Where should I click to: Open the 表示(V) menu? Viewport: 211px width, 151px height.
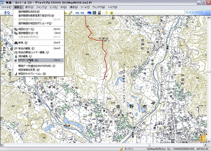29,7
